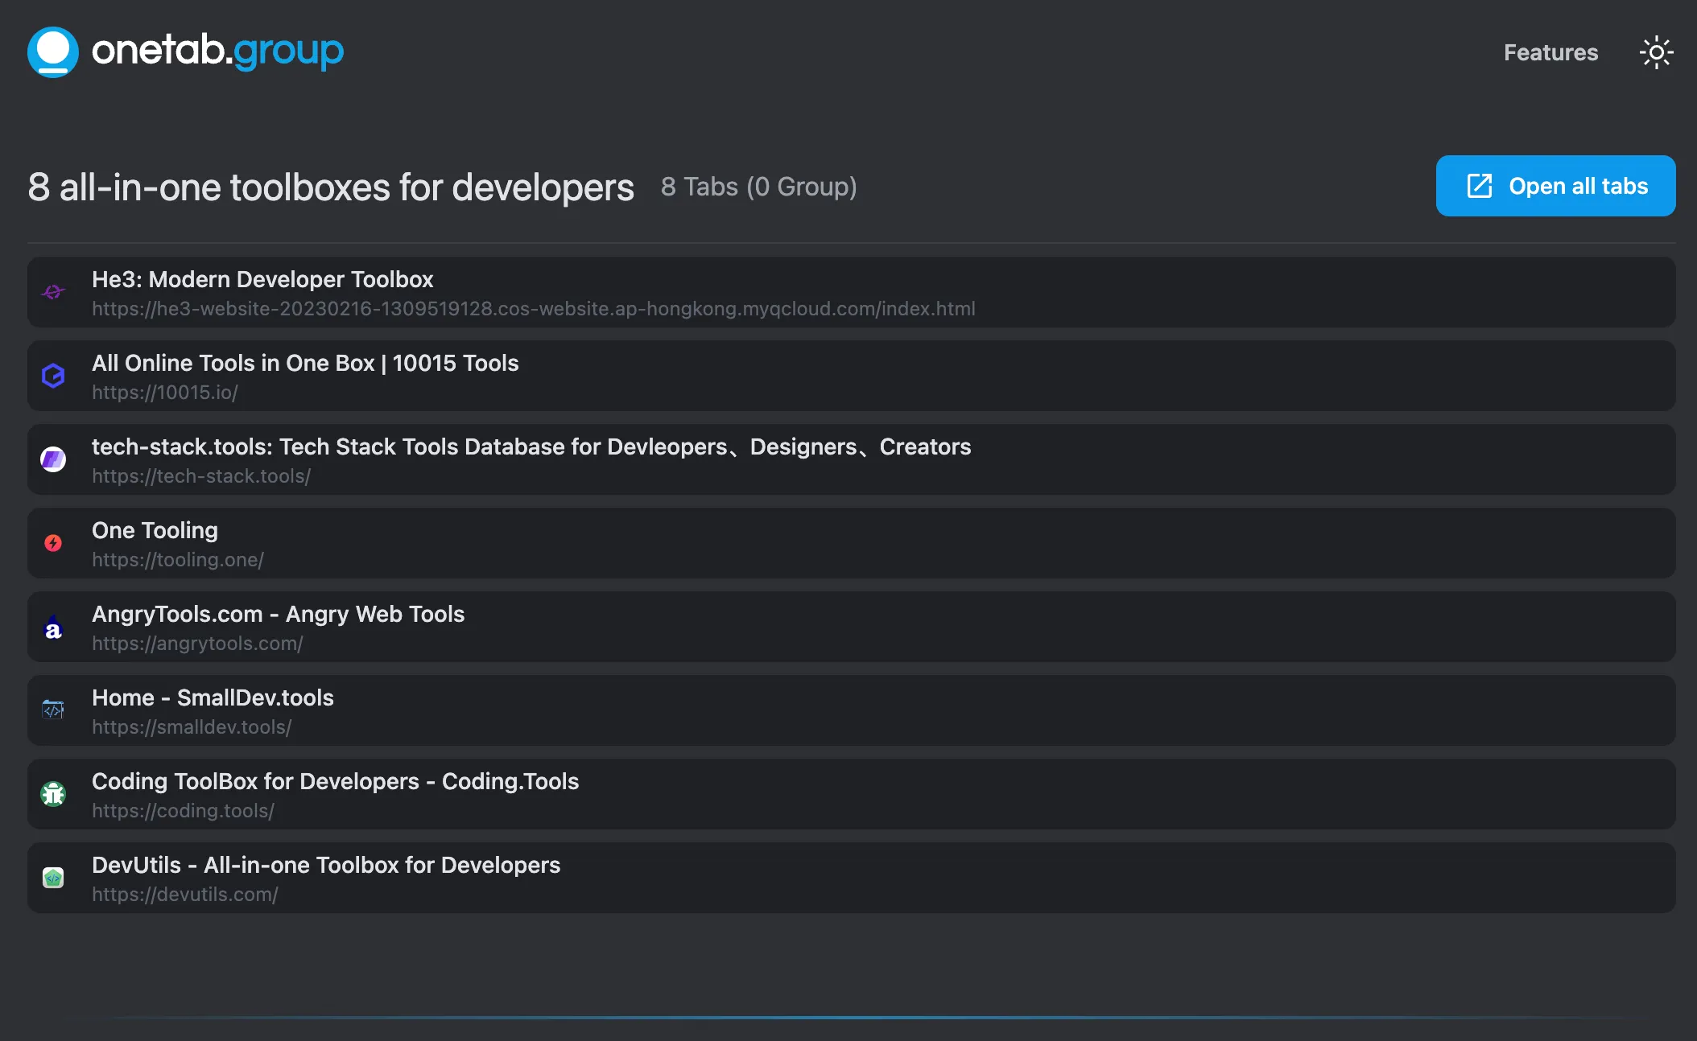The height and width of the screenshot is (1041, 1697).
Task: Click the One Tooling red favicon
Action: tap(53, 543)
